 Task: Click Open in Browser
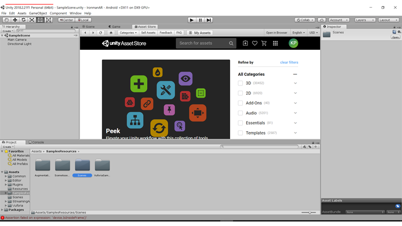coord(276,33)
